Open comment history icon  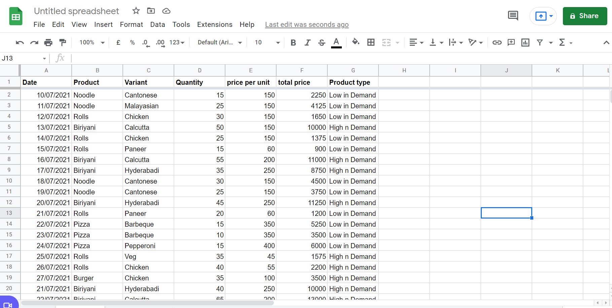coord(513,15)
